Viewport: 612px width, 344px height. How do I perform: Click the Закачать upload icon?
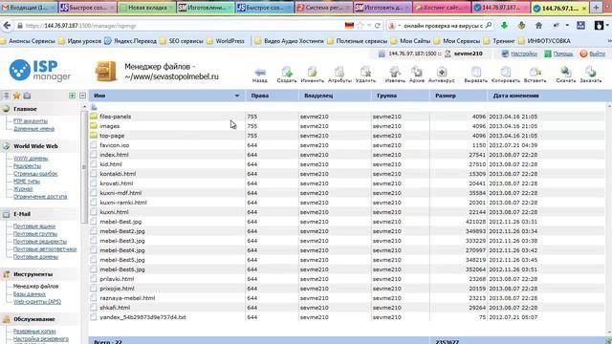click(591, 75)
